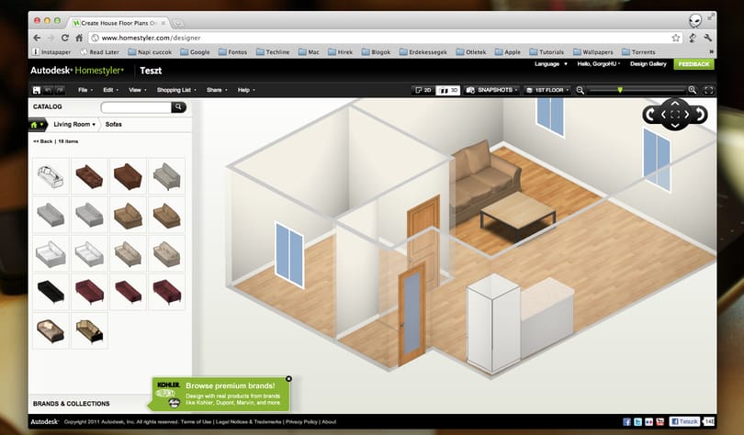
Task: Open the Design Gallery link
Action: click(x=648, y=64)
